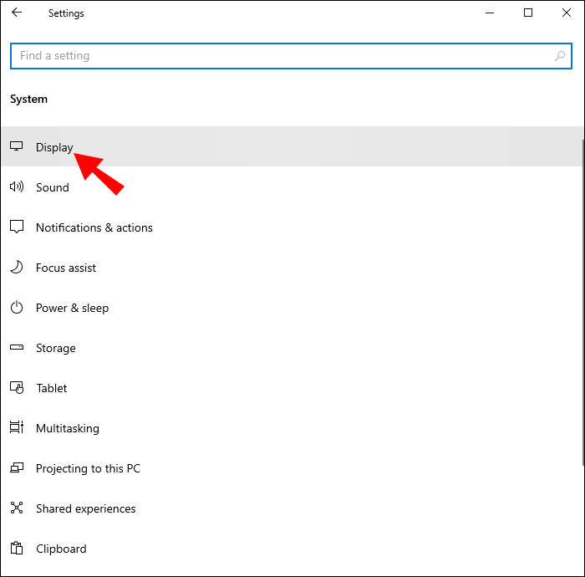
Task: Open Sound settings
Action: (x=53, y=187)
